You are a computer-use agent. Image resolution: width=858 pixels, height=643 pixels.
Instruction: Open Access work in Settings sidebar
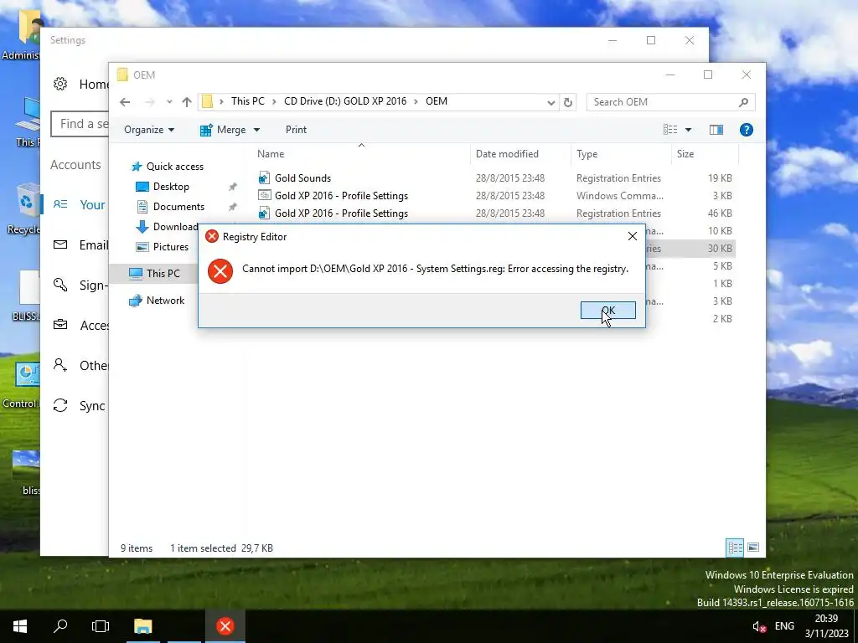(x=80, y=326)
